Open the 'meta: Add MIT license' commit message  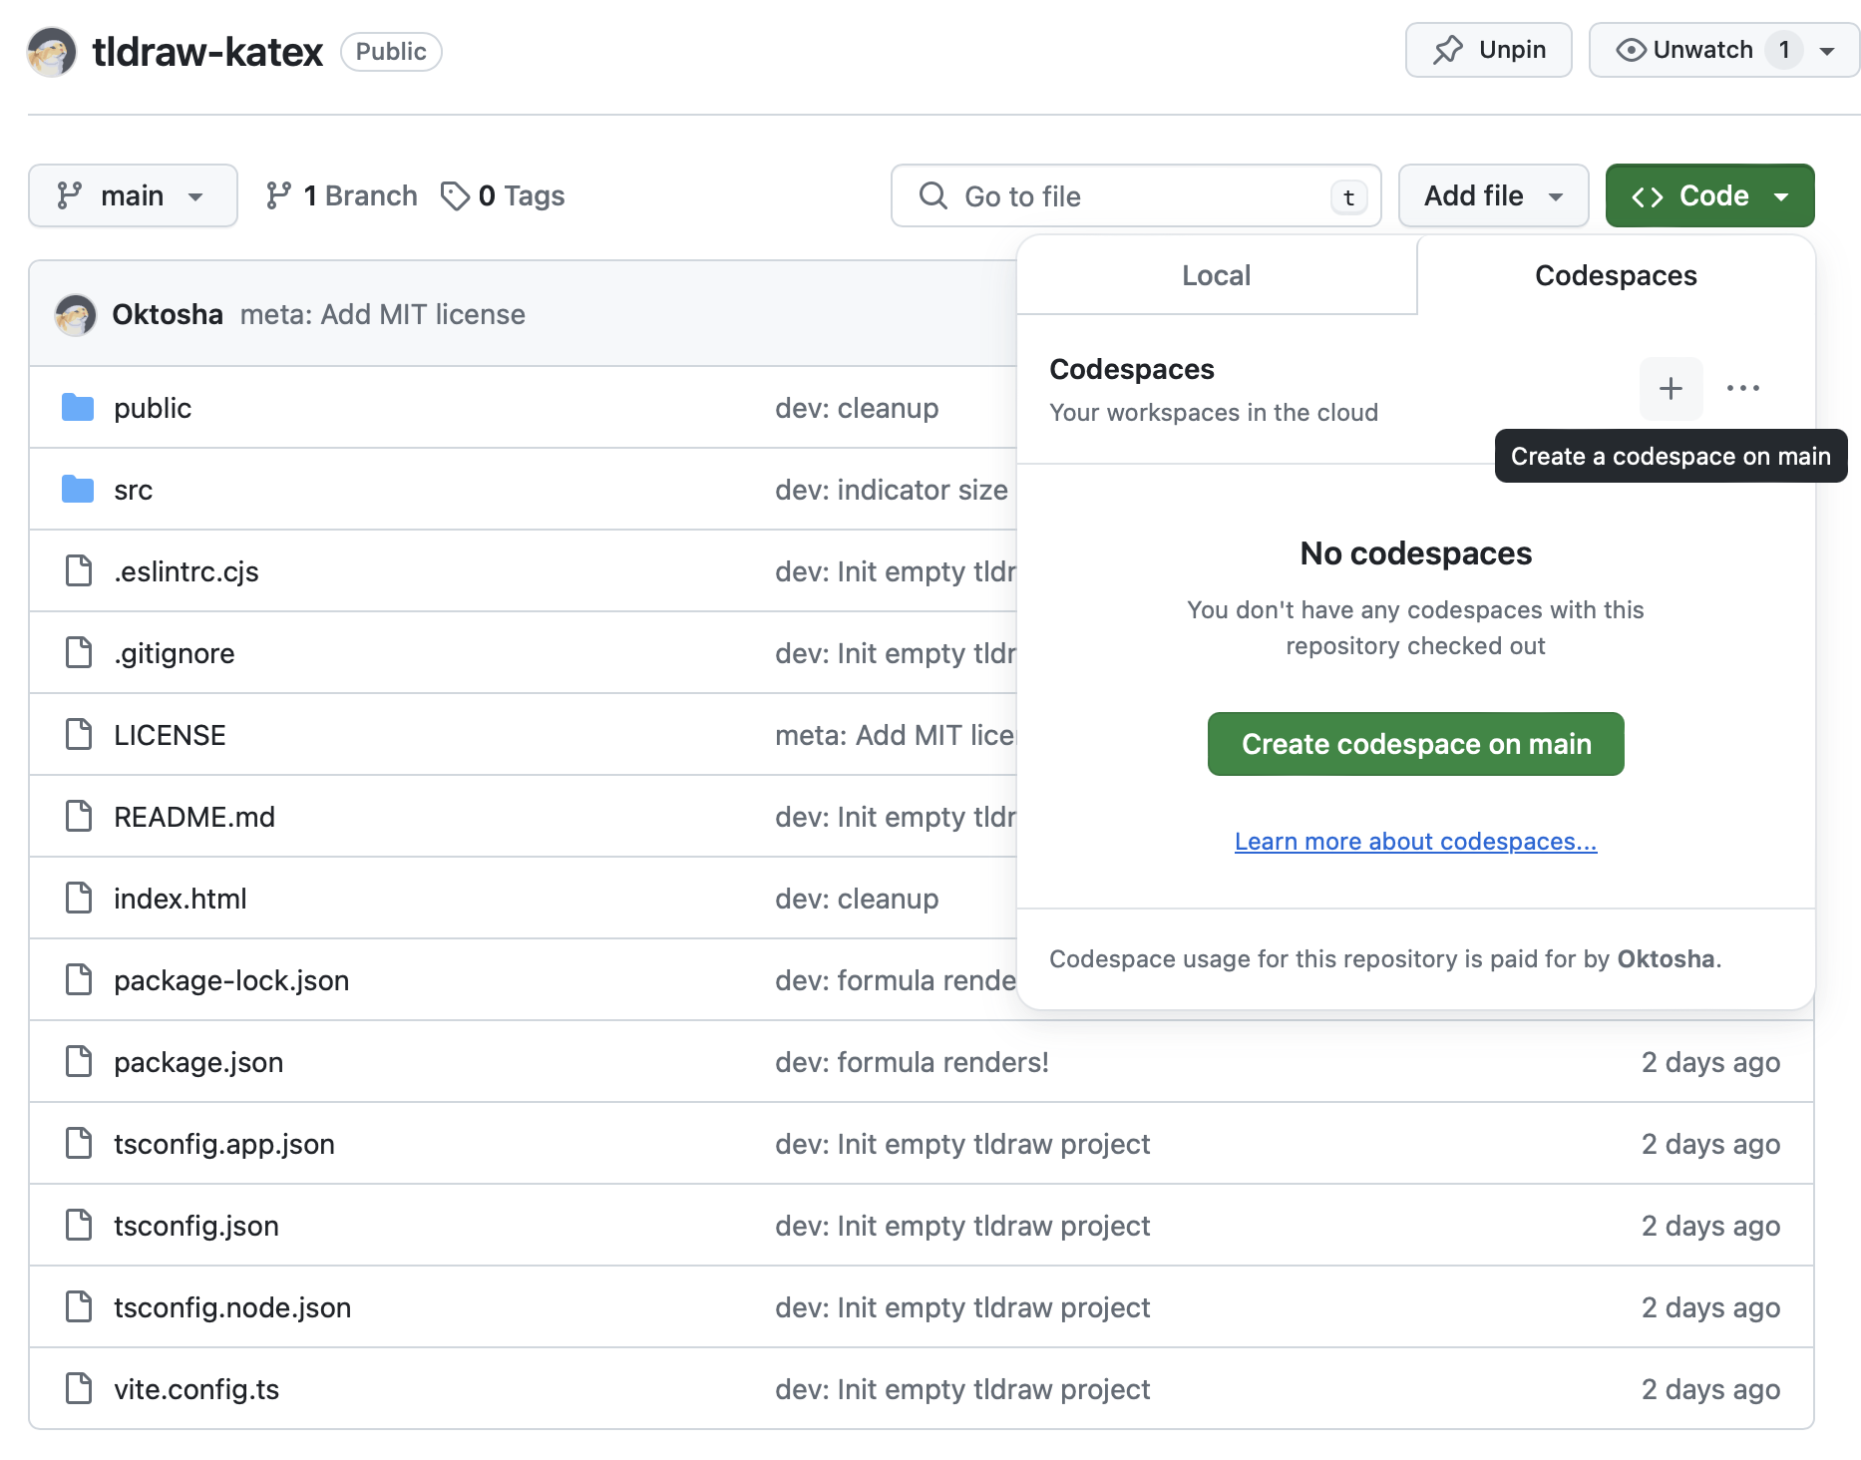pyautogui.click(x=383, y=315)
